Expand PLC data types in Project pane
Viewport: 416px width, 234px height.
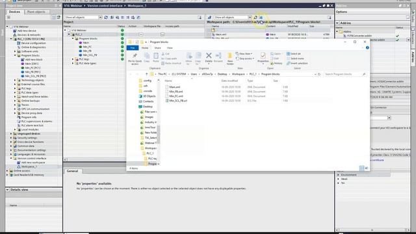[x=73, y=64]
